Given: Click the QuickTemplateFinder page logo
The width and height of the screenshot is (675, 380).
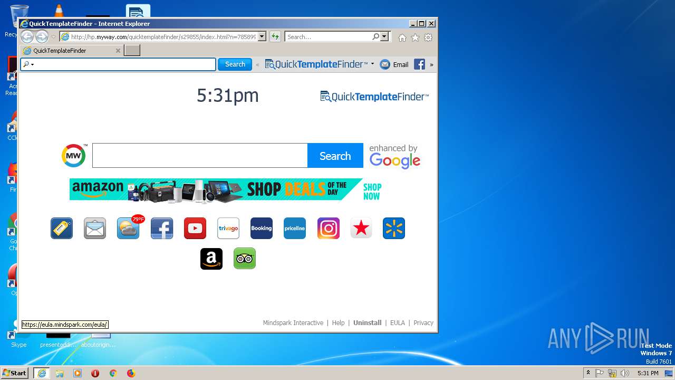Looking at the screenshot, I should point(374,97).
